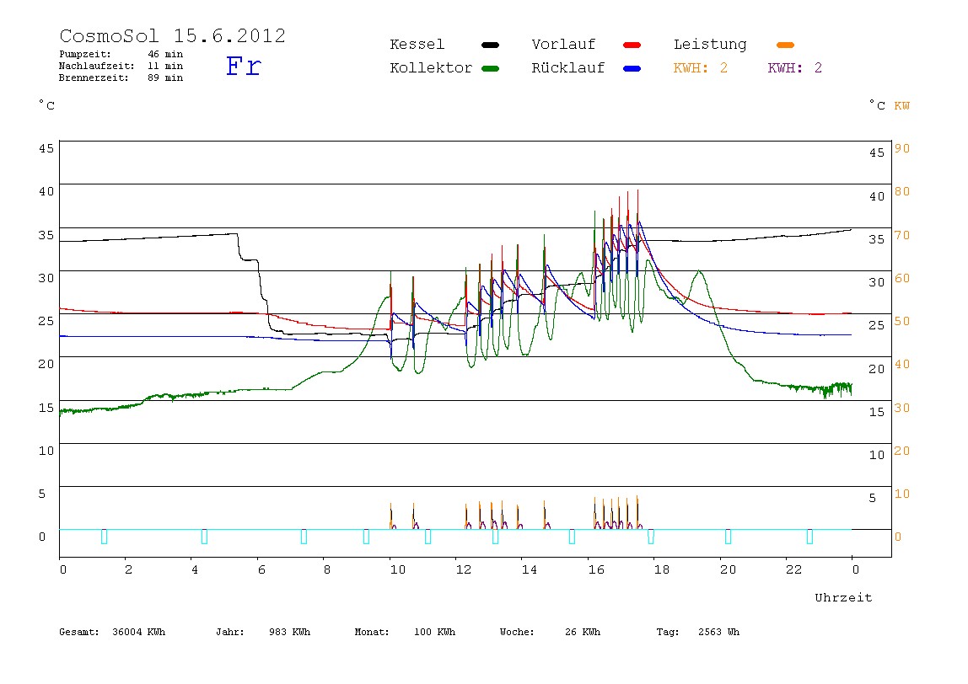The width and height of the screenshot is (968, 684).
Task: Select the purple "KWH: 2" value
Action: tap(795, 68)
